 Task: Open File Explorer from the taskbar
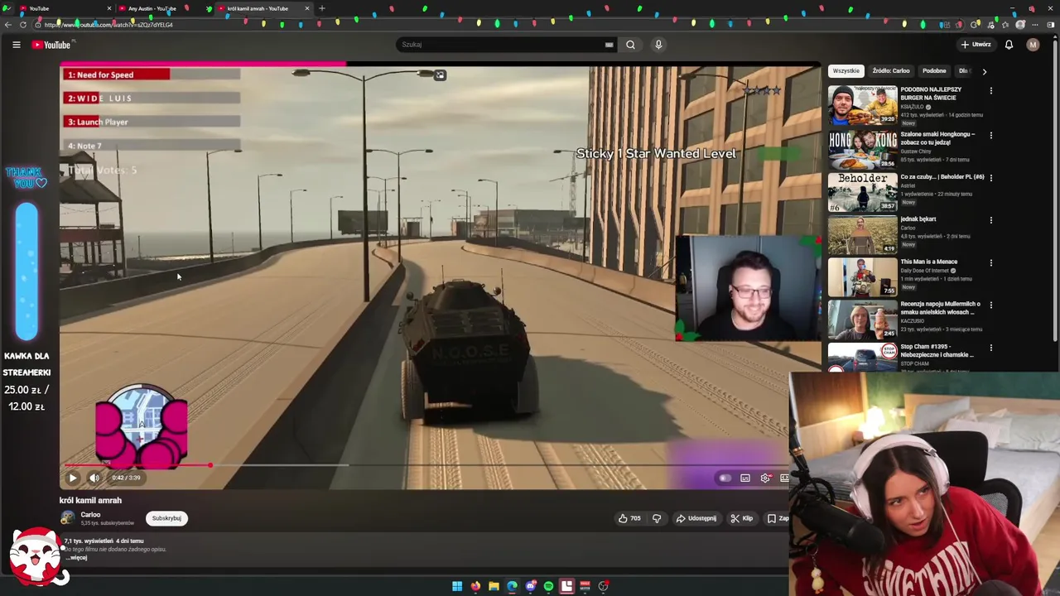click(494, 586)
